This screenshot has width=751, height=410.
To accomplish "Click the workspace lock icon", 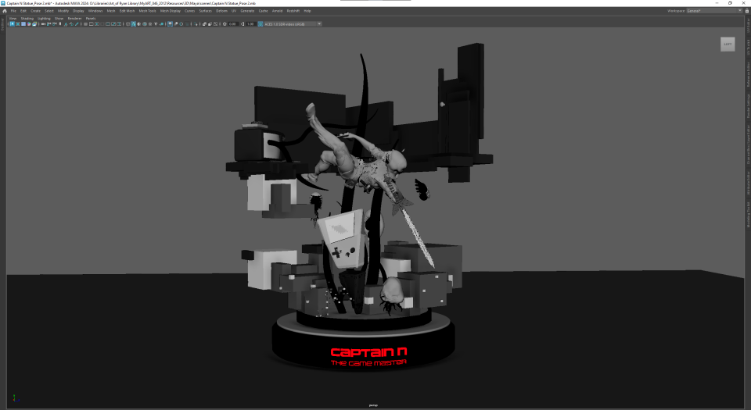I will click(x=746, y=10).
